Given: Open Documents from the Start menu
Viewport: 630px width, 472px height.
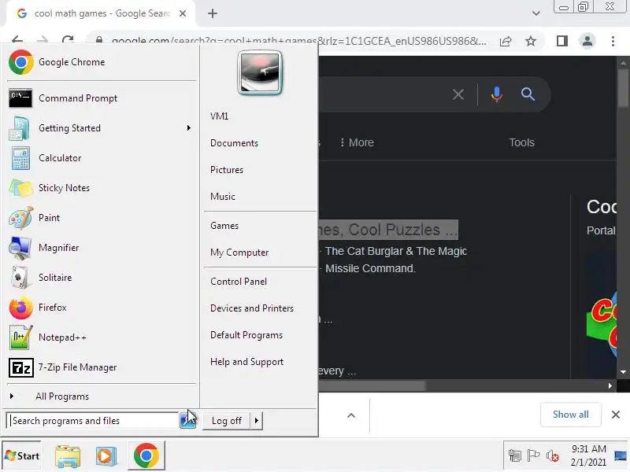Looking at the screenshot, I should (234, 143).
